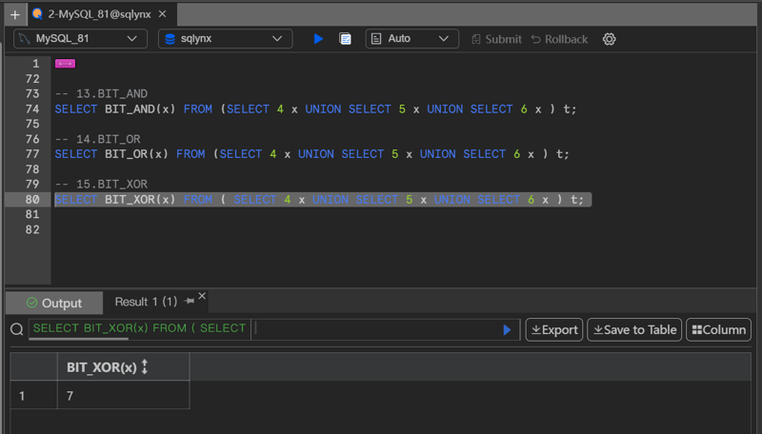Open the MySQL_81 connection dropdown
762x434 pixels.
pyautogui.click(x=80, y=39)
